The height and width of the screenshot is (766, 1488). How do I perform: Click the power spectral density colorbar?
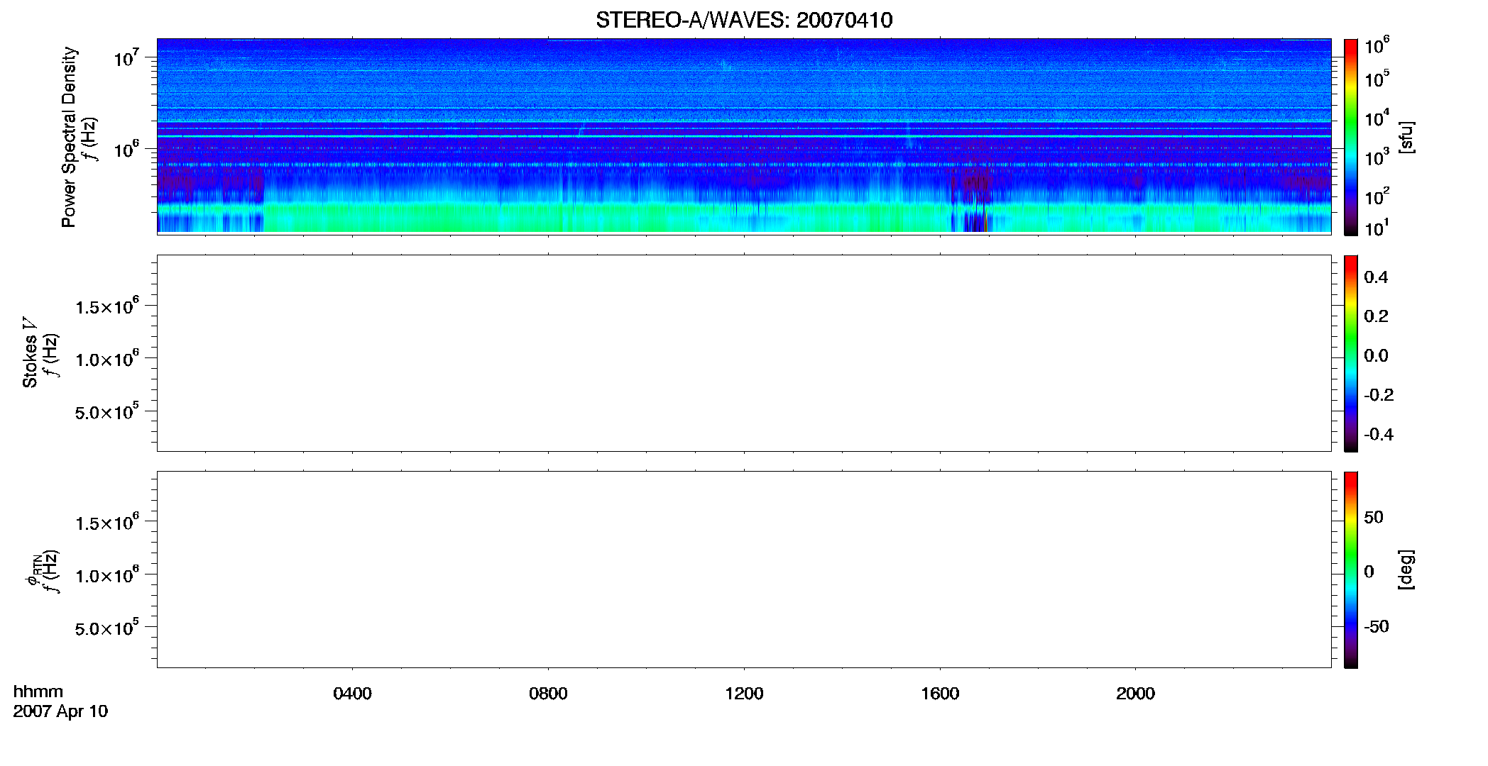click(x=1351, y=137)
